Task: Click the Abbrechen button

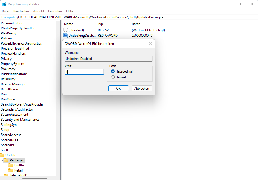Action: pos(142,88)
